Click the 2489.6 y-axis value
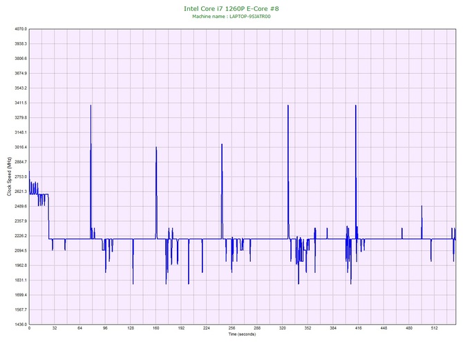Screen dimensions: 463x346 (x=21, y=206)
